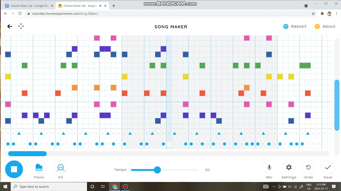341x191 pixels.
Task: Toggle the first green note on the left
Action: tap(25, 66)
